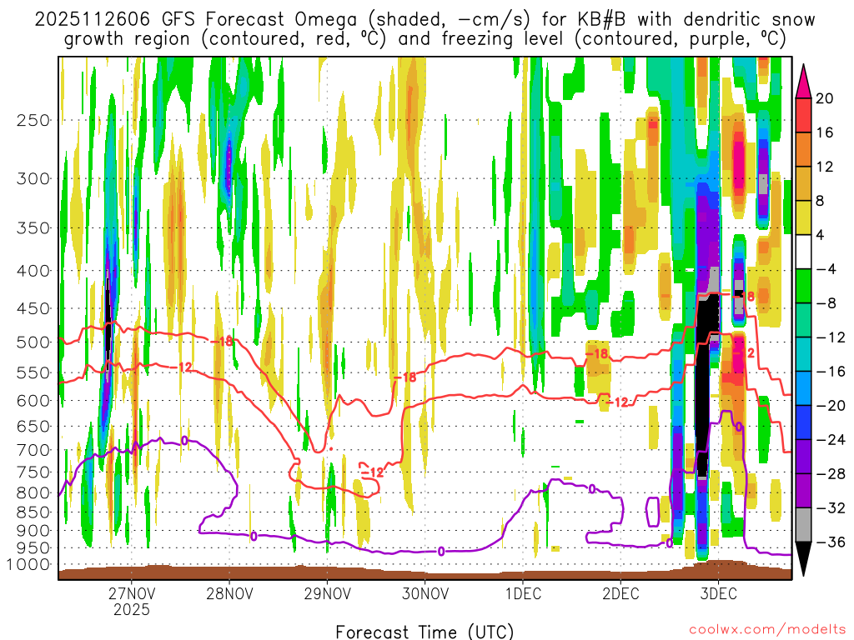Click the colorbar value label -32

point(831,508)
